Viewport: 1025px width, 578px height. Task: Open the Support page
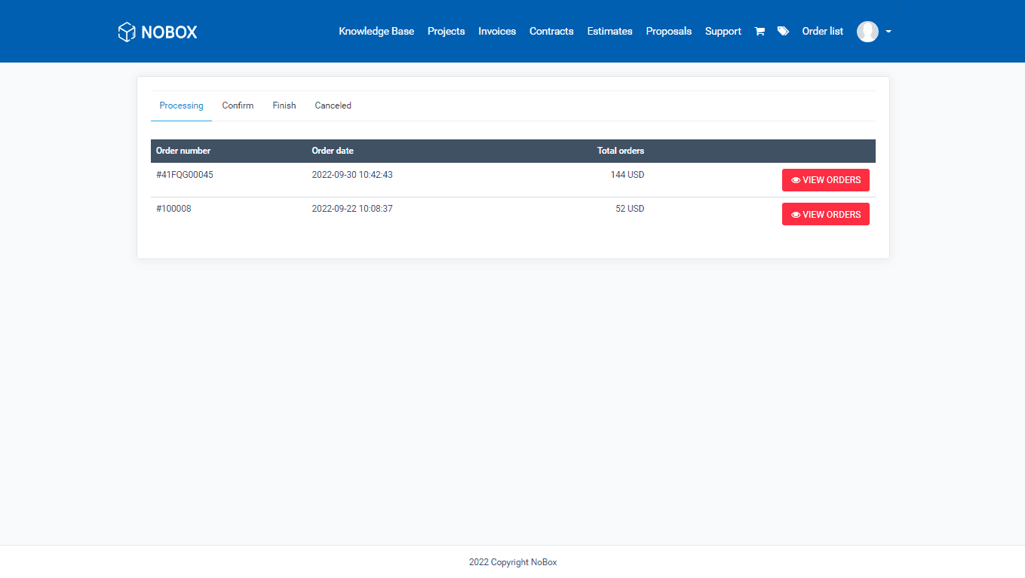pos(723,31)
